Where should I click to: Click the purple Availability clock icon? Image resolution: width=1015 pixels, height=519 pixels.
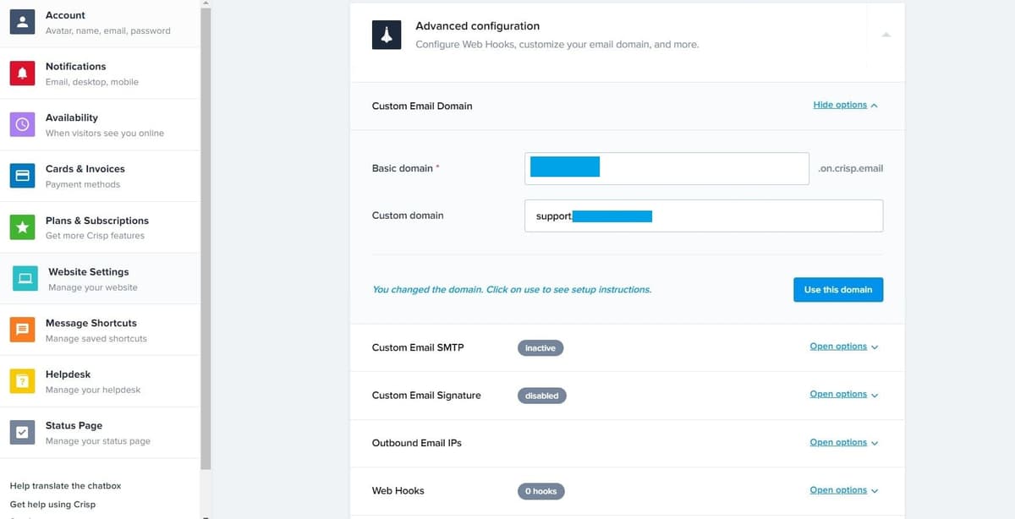coord(22,124)
